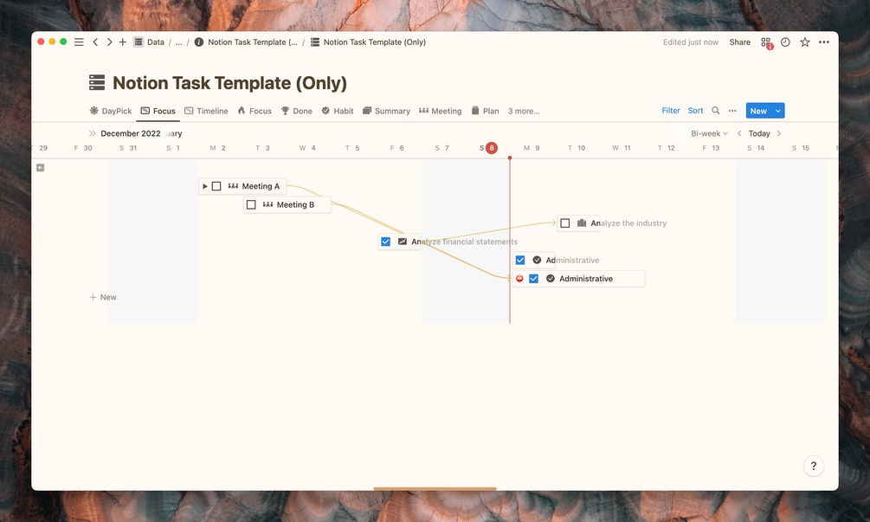
Task: Uncheck Analyze financial statements checkbox
Action: (385, 242)
